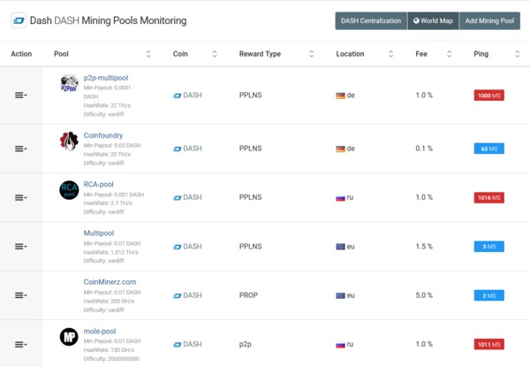
Task: Click DASH coin icon in p2p-multipool row
Action: (x=178, y=96)
